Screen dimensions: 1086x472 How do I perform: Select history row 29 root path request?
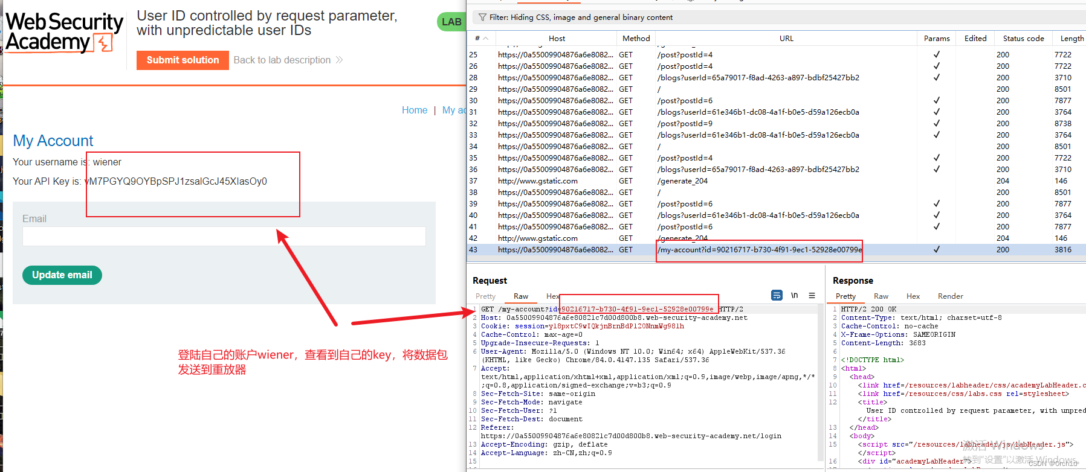point(776,89)
